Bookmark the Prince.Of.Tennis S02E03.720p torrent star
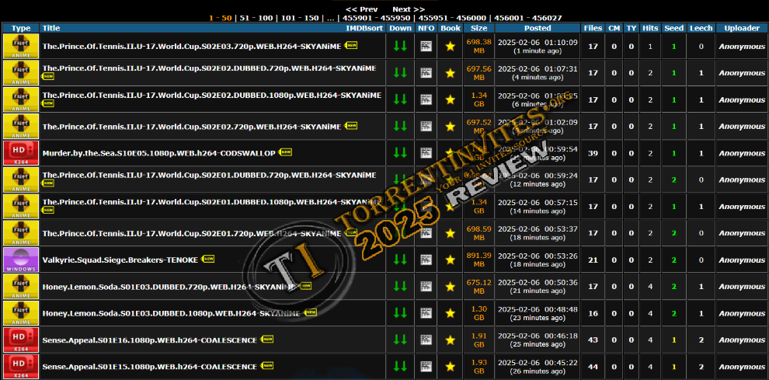This screenshot has width=769, height=380. [x=450, y=47]
